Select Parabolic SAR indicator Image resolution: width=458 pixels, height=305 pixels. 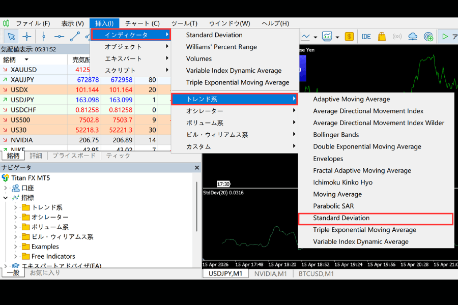pos(333,206)
